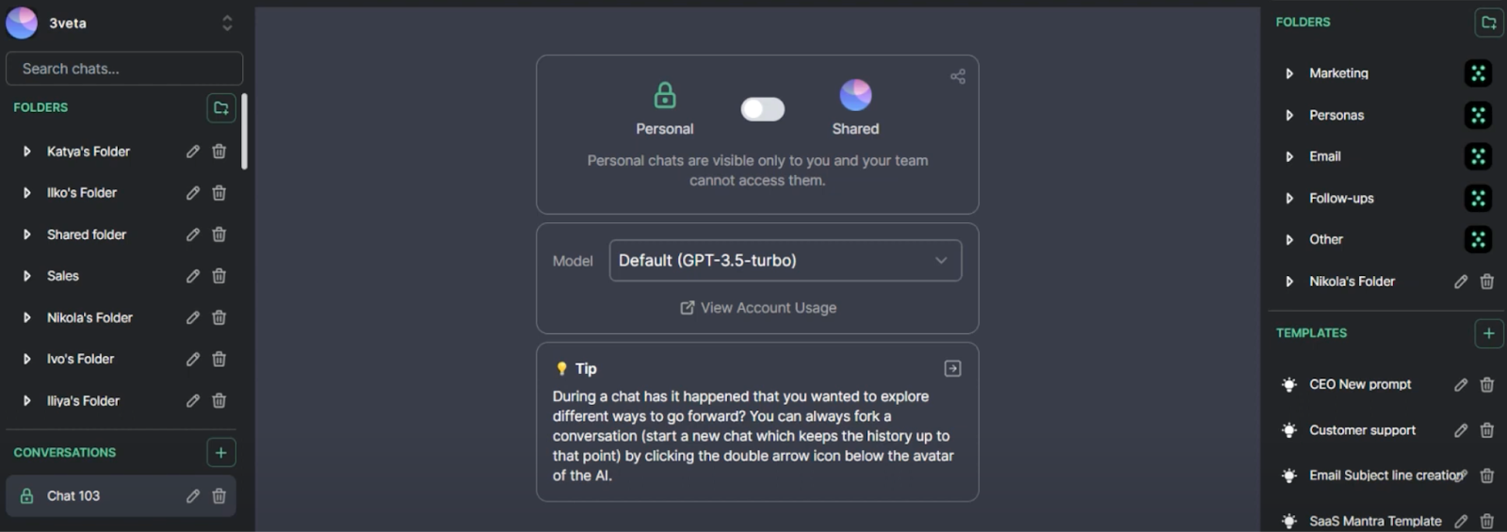Toggle the Personal/Shared chat switch
The image size is (1507, 532).
point(762,109)
